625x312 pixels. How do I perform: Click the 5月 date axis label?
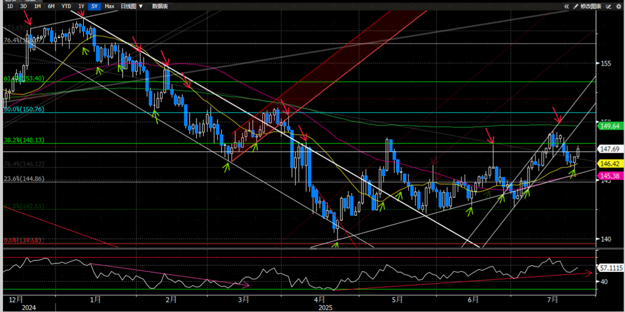tap(397, 299)
